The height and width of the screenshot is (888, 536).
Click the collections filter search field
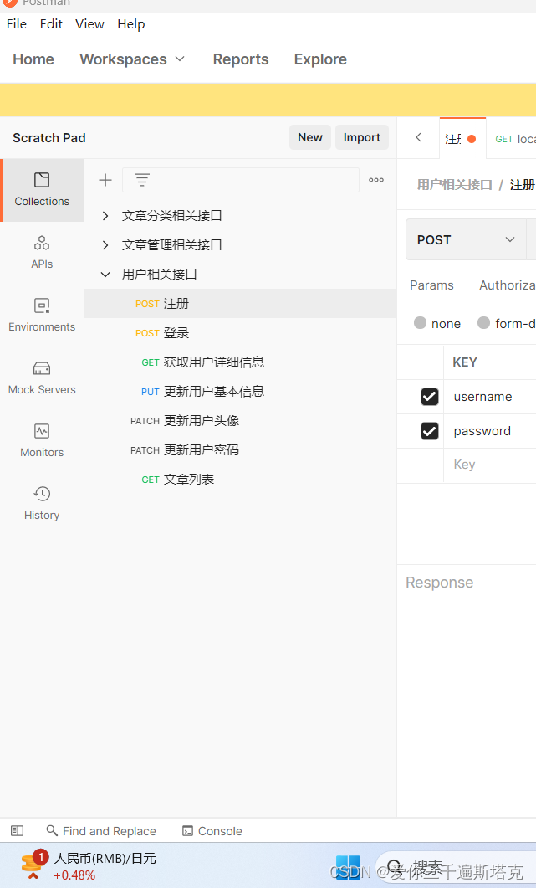tap(241, 180)
